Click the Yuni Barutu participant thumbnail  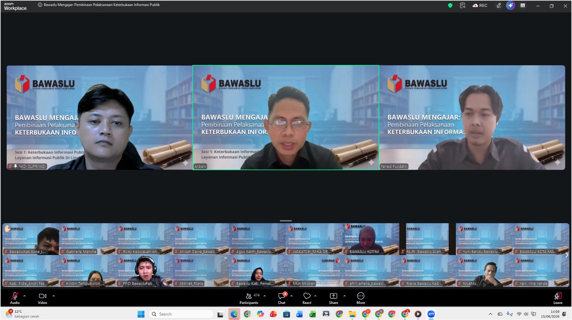485,239
